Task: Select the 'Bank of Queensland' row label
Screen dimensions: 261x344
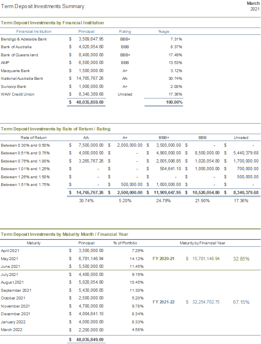Action: pos(19,55)
